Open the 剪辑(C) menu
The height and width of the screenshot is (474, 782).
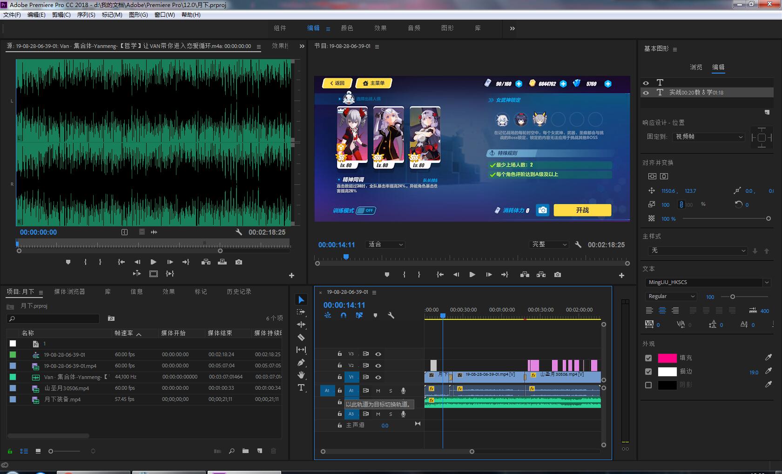coord(61,15)
